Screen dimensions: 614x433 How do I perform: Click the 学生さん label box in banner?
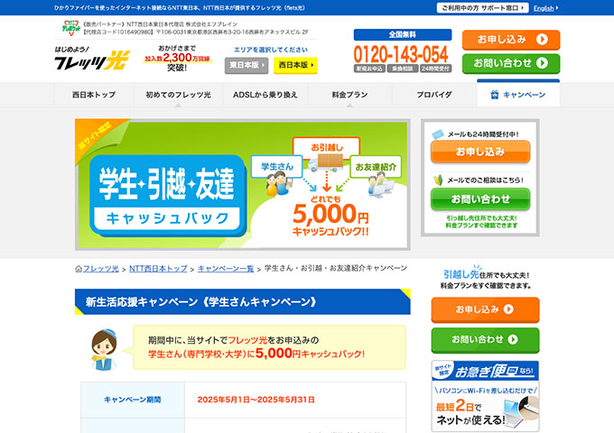point(277,167)
